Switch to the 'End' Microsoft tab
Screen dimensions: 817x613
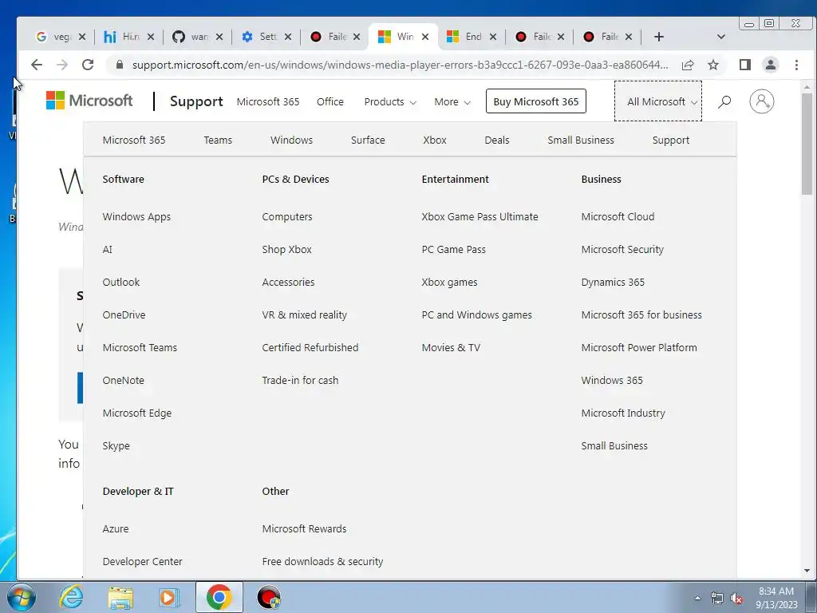467,37
